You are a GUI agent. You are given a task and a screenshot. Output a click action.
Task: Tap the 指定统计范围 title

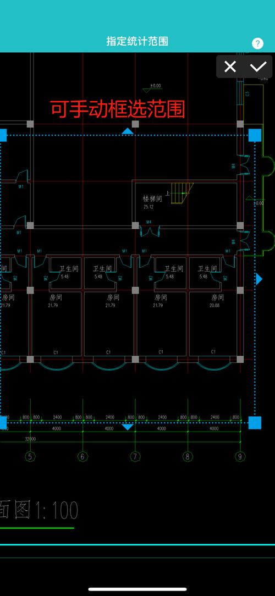(137, 41)
